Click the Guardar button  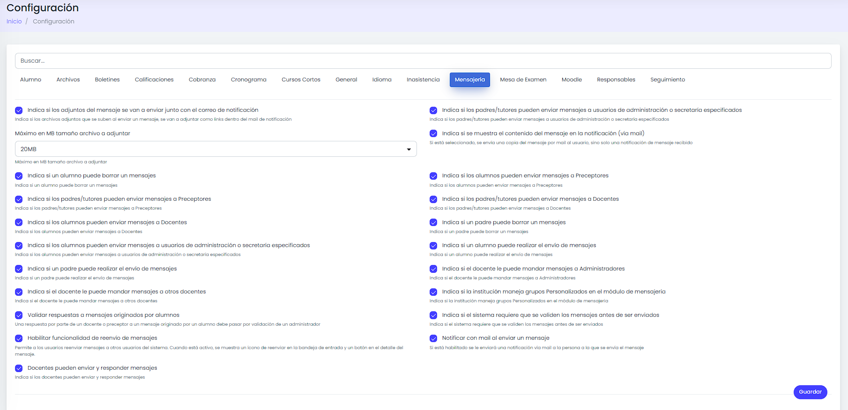(x=810, y=392)
